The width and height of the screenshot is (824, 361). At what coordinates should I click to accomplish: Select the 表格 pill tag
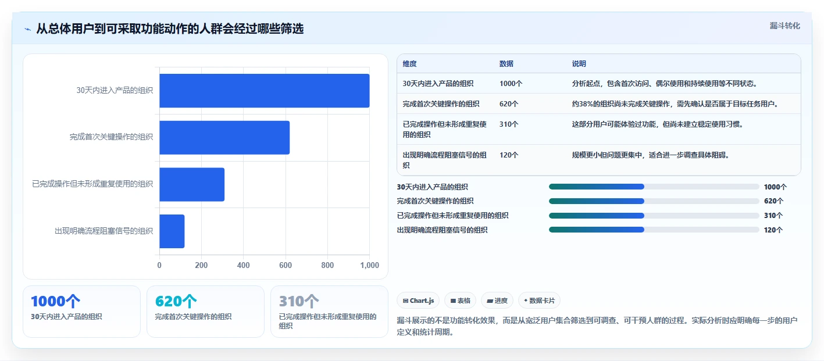coord(460,301)
